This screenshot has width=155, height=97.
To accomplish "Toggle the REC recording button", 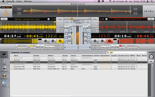I will (x=89, y=18).
